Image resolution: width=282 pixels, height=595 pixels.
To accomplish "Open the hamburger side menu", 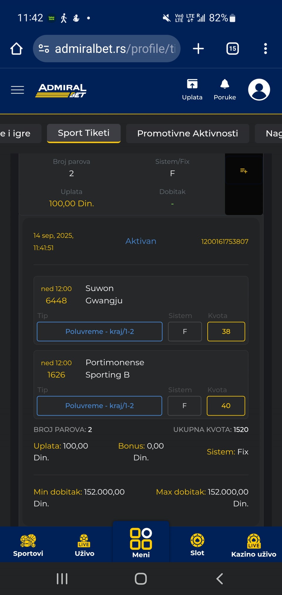I will [x=17, y=90].
